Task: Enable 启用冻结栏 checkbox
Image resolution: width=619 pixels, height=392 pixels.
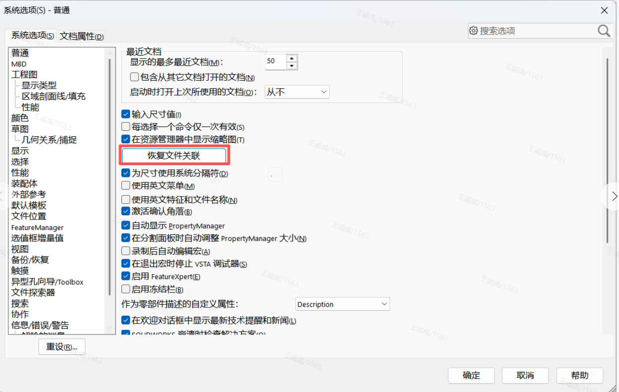Action: [125, 289]
